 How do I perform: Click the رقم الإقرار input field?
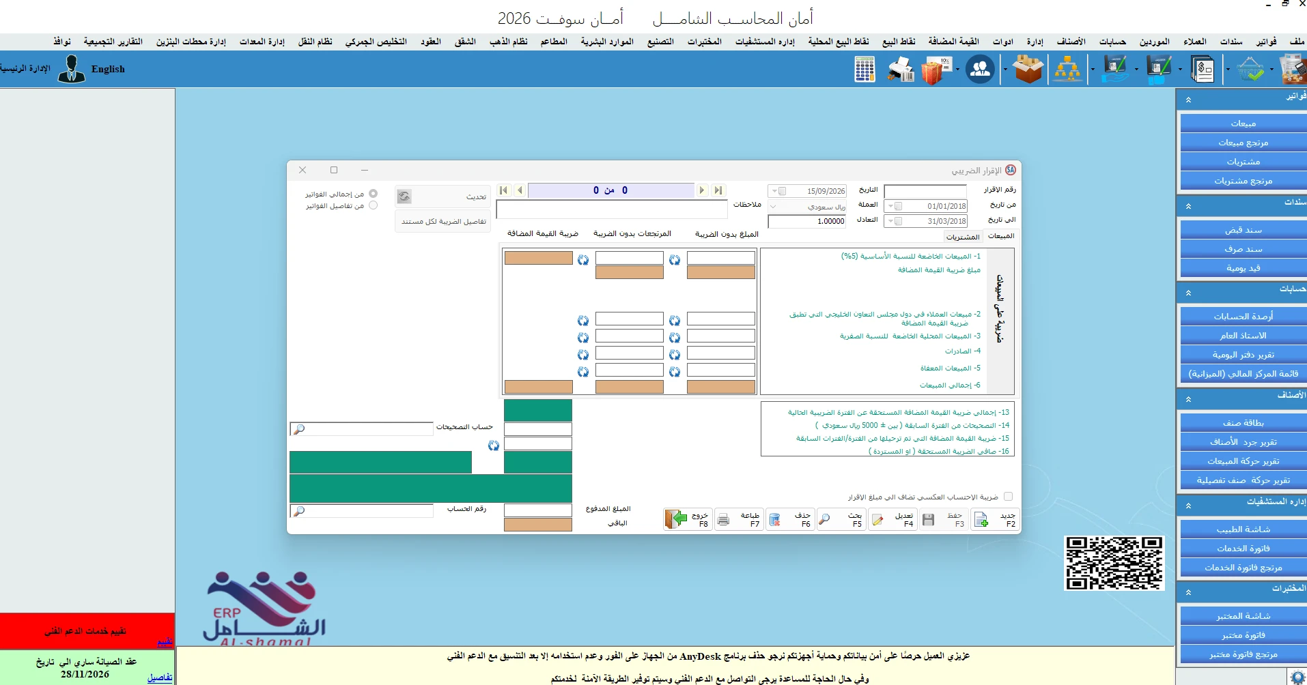point(925,191)
